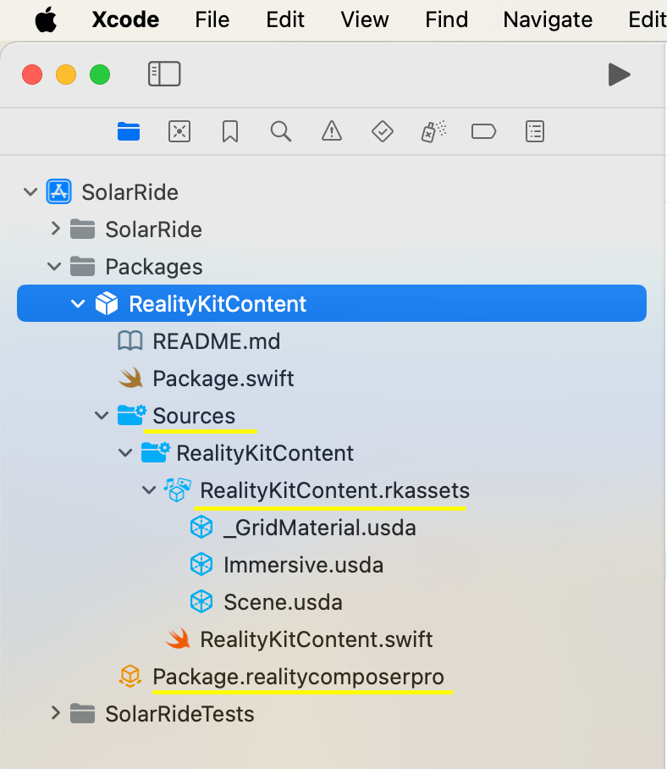Screen dimensions: 667x769
Task: Open the Find menu
Action: coord(446,19)
